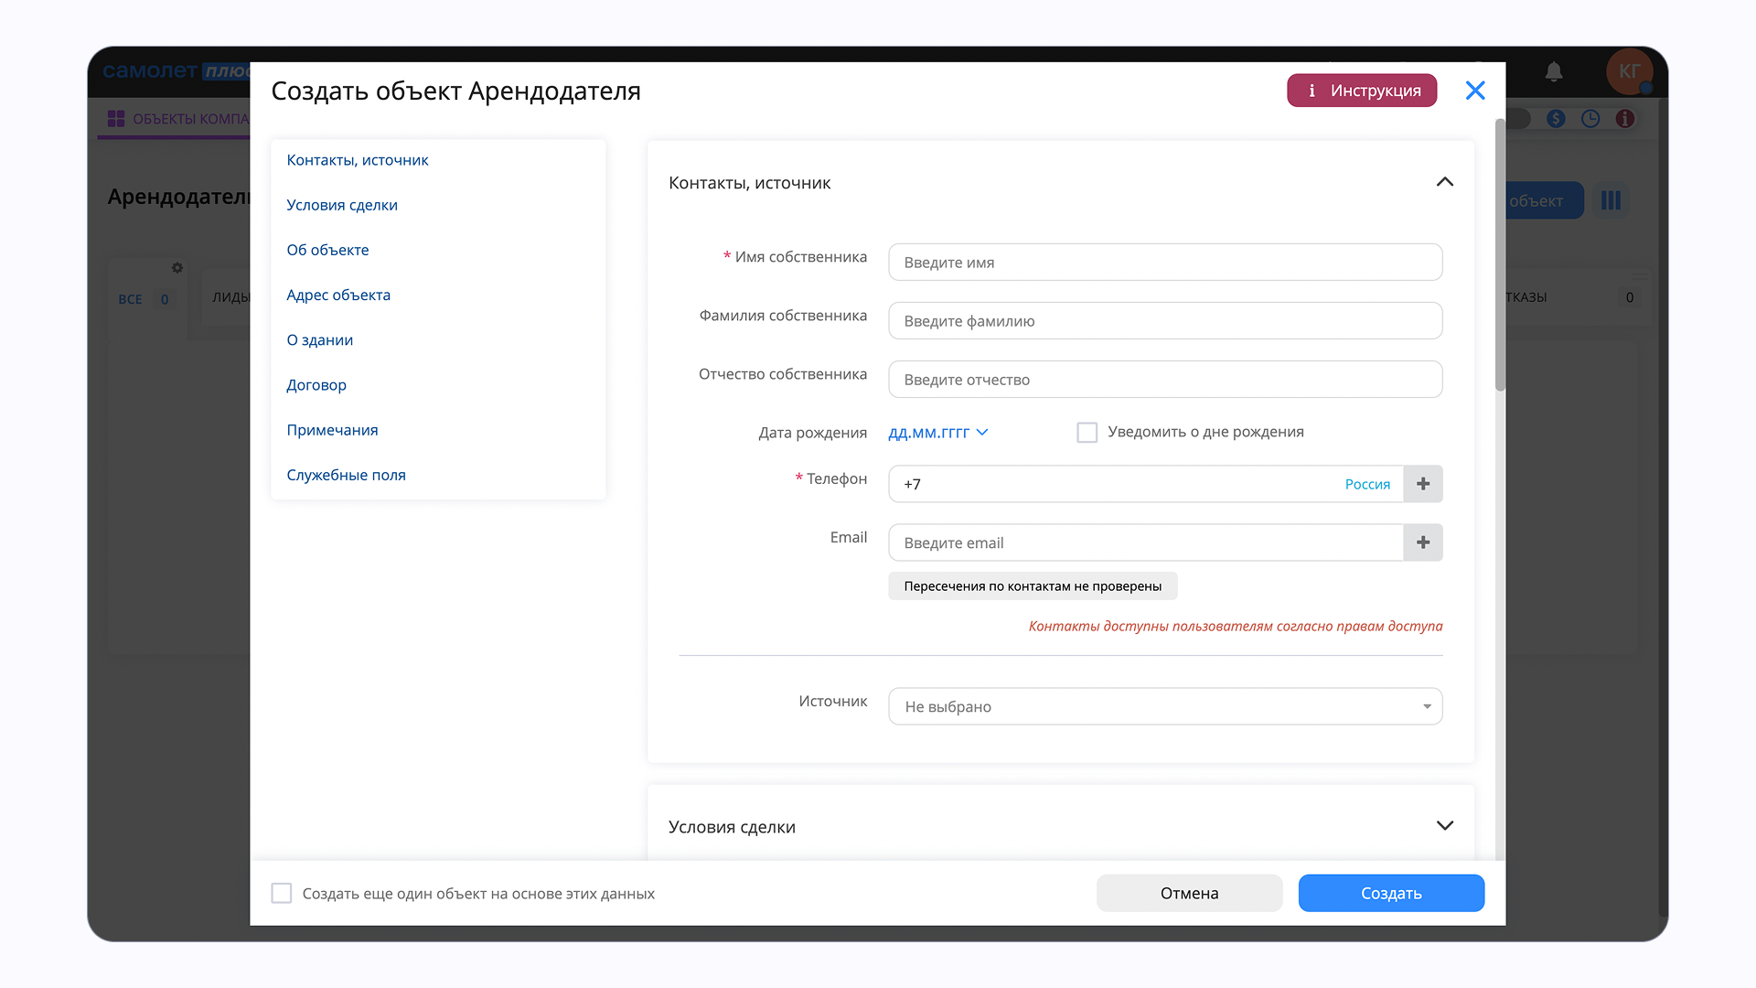The image size is (1756, 988).
Task: Enable Уведомить о дне рождения checkbox
Action: (1087, 432)
